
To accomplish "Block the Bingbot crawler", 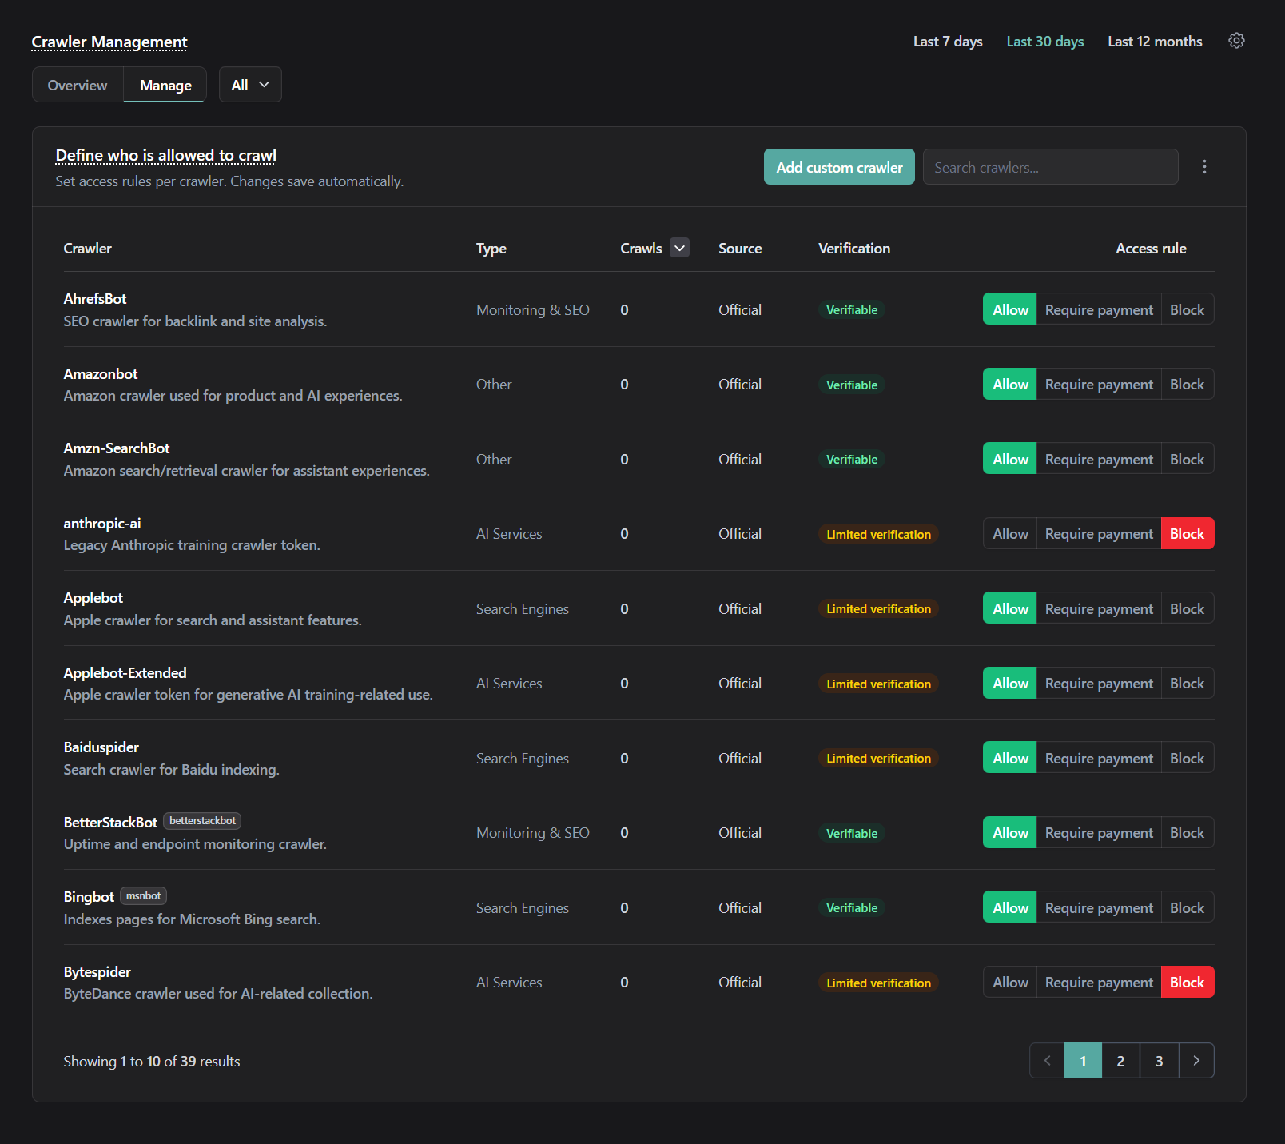I will pyautogui.click(x=1187, y=908).
